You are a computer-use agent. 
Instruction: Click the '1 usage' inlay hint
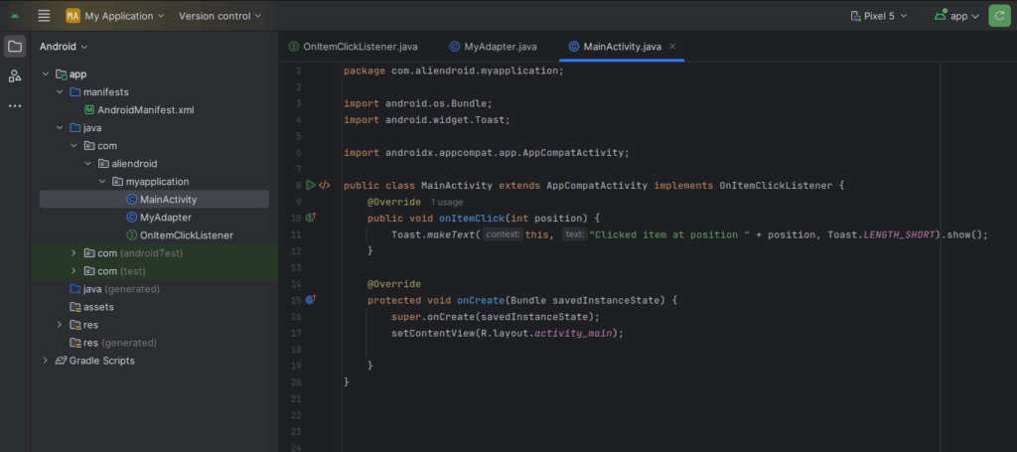pyautogui.click(x=447, y=202)
